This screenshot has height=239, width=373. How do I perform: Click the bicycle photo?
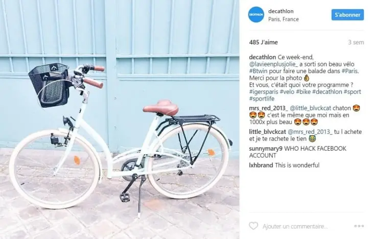click(x=120, y=119)
